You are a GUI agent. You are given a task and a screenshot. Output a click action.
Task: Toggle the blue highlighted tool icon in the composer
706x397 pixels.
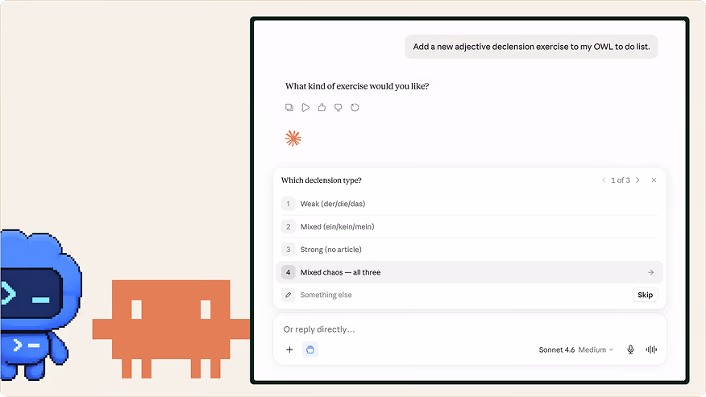click(310, 349)
